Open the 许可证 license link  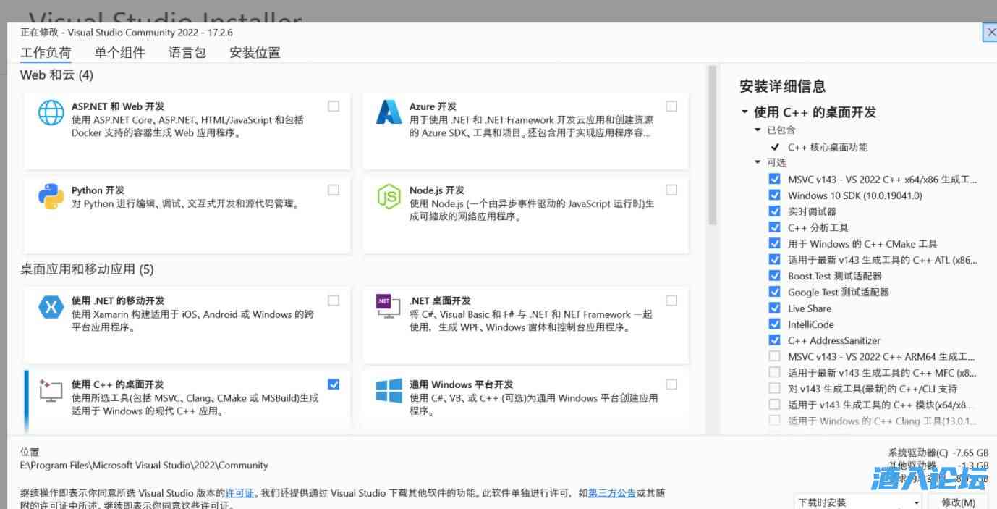239,493
